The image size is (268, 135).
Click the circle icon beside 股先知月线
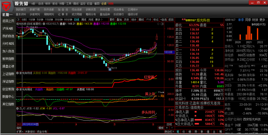(x=17, y=73)
